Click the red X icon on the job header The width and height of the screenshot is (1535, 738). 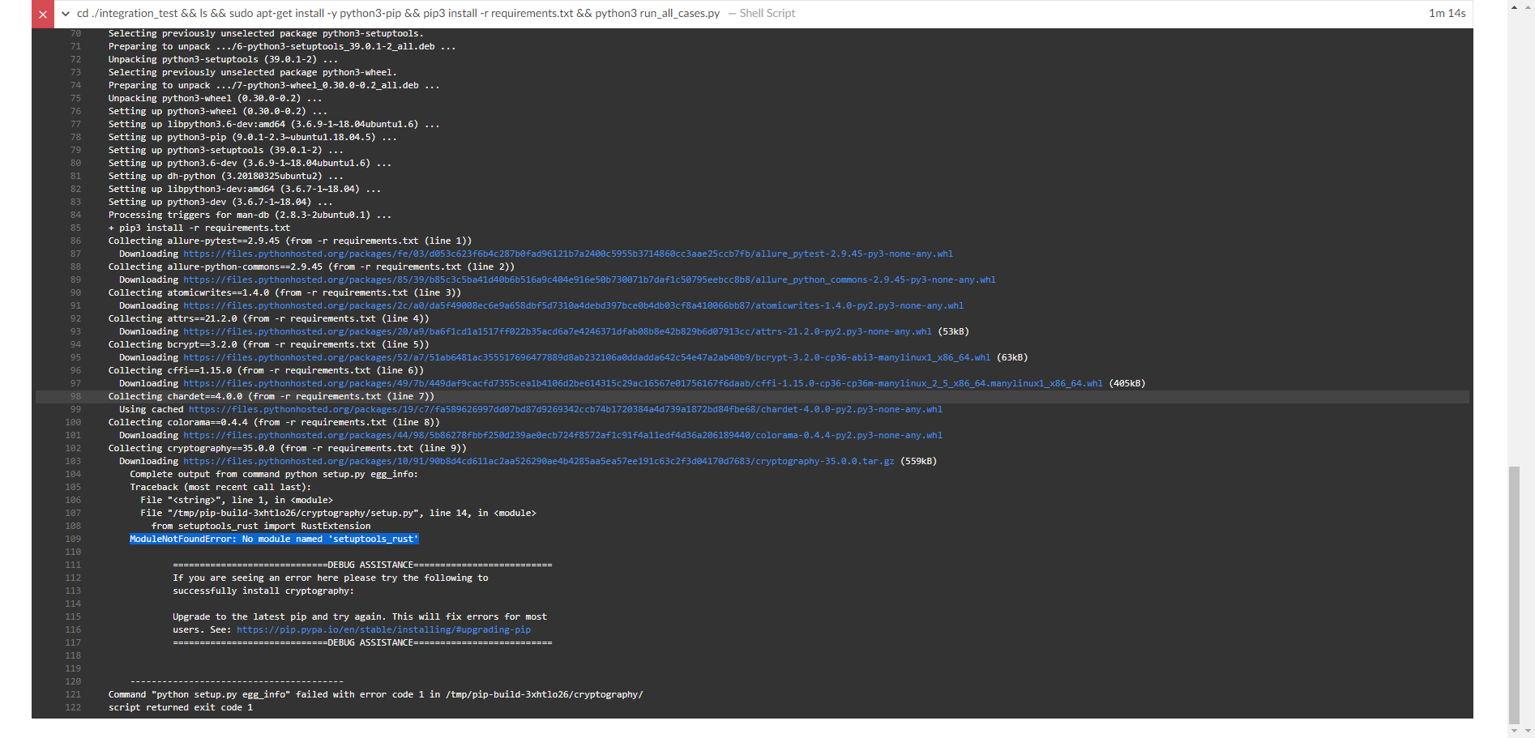point(41,13)
